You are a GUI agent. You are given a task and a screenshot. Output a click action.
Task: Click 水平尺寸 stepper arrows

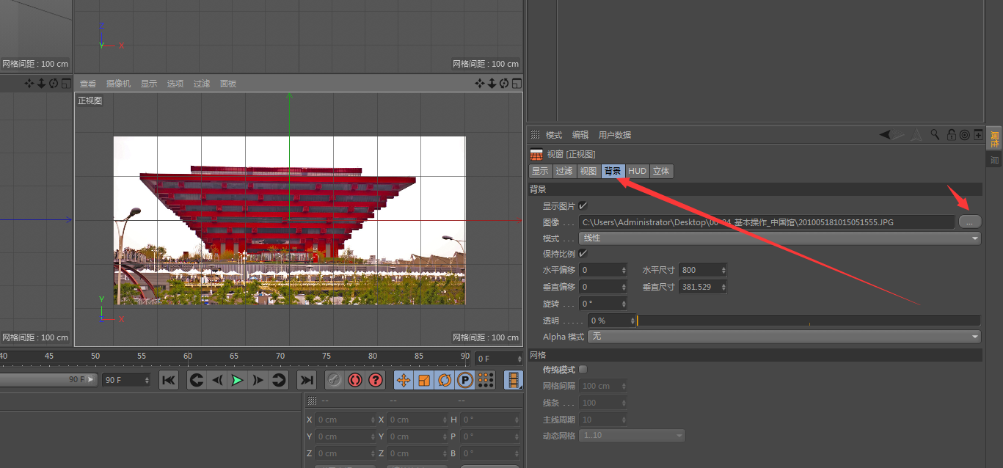(x=723, y=270)
